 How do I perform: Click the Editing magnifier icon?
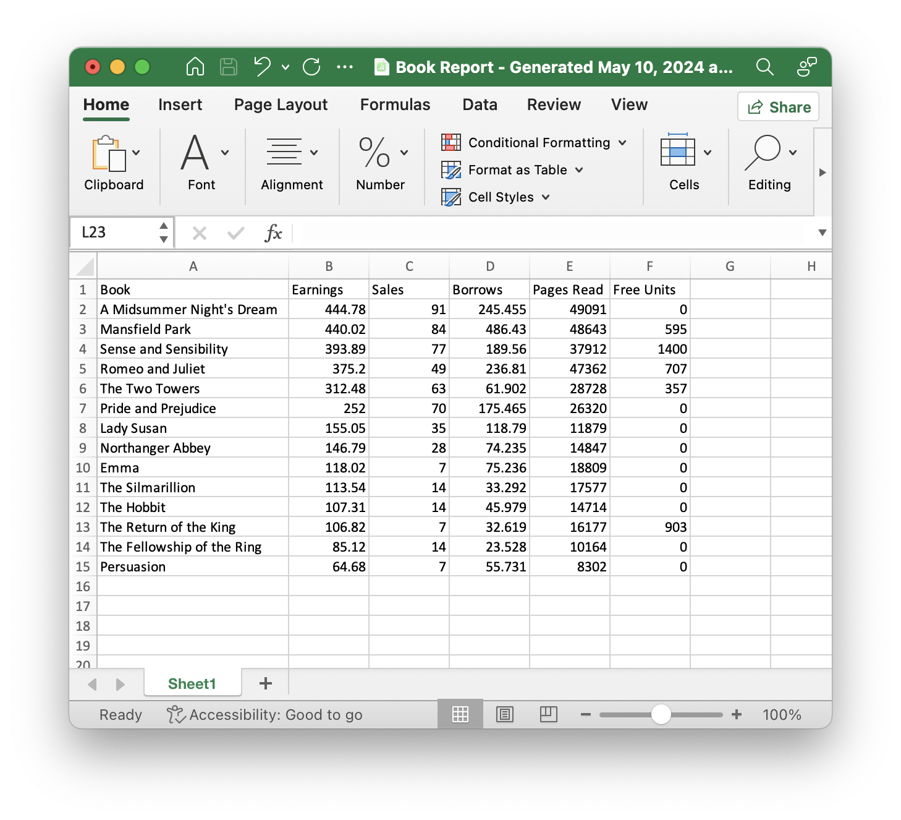763,153
